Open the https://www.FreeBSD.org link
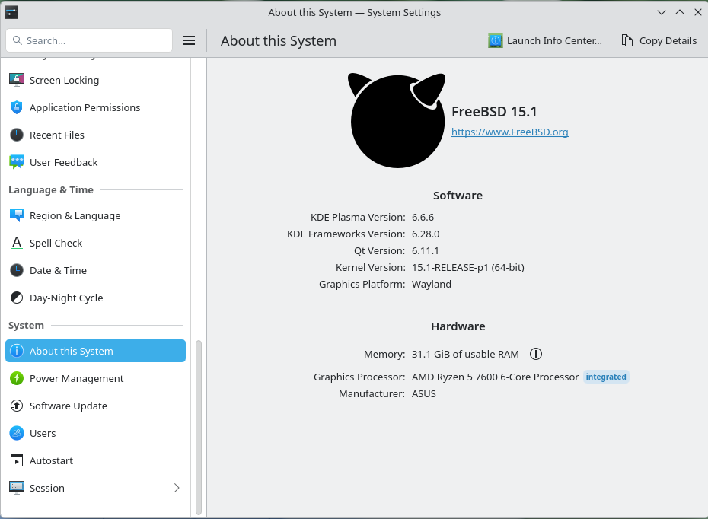The width and height of the screenshot is (708, 519). (x=510, y=132)
